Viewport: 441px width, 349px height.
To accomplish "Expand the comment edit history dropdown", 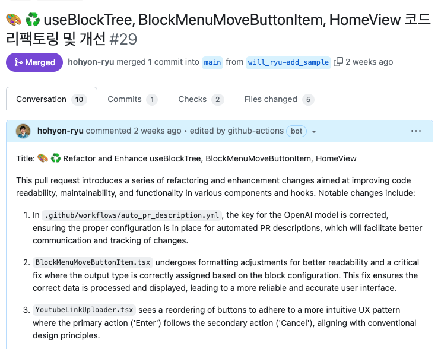I will click(x=314, y=131).
